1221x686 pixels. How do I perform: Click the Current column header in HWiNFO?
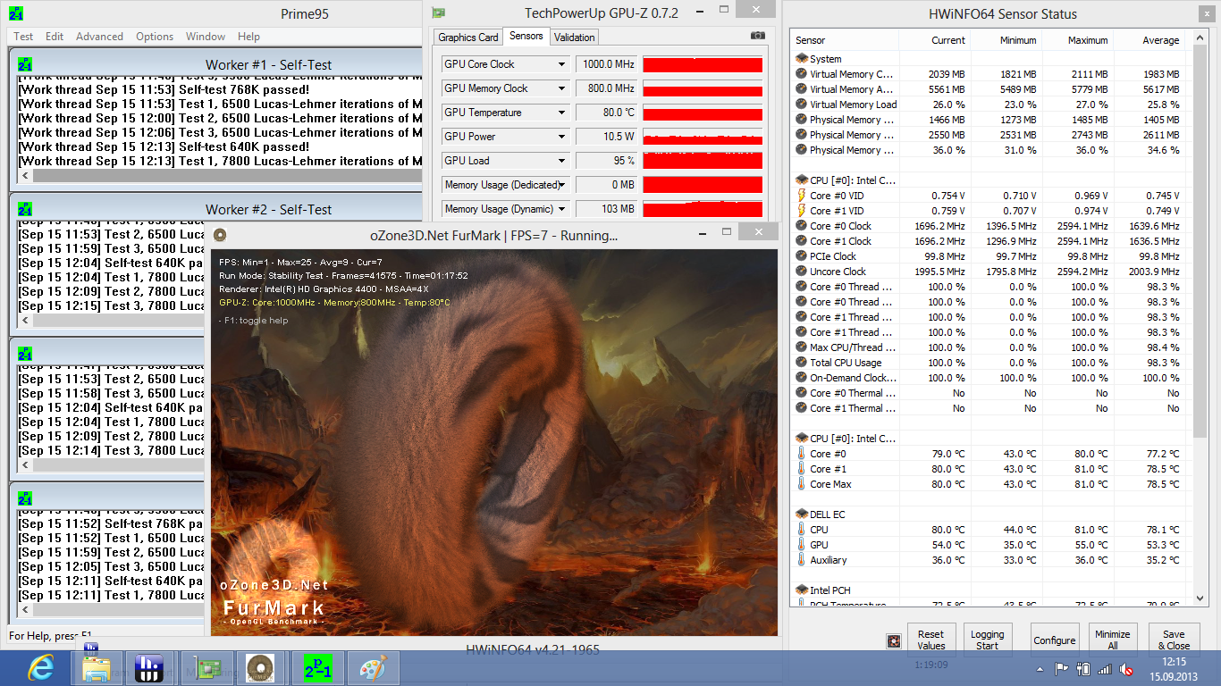935,40
